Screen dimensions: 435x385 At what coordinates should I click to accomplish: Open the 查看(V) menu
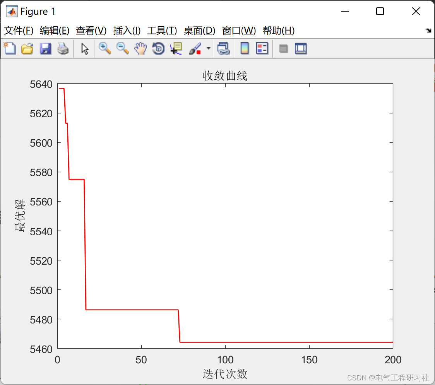(x=91, y=31)
